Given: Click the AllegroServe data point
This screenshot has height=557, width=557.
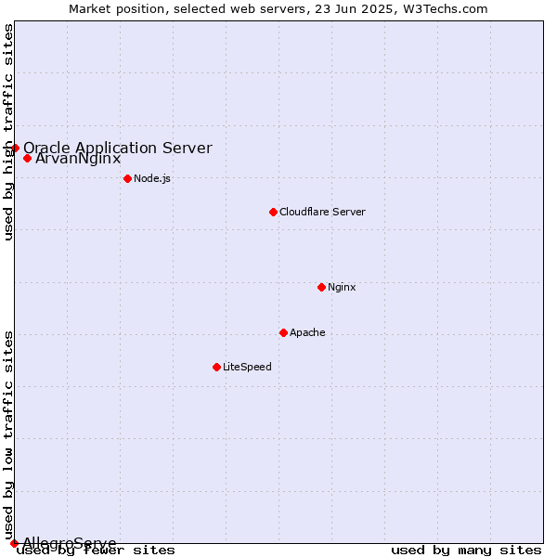Looking at the screenshot, I should click(x=14, y=543).
